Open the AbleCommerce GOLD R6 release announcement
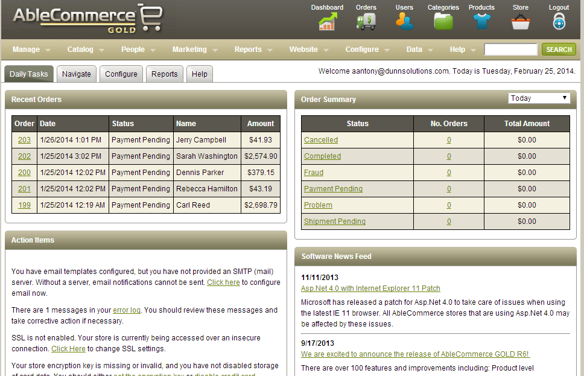The image size is (584, 376). [x=415, y=354]
